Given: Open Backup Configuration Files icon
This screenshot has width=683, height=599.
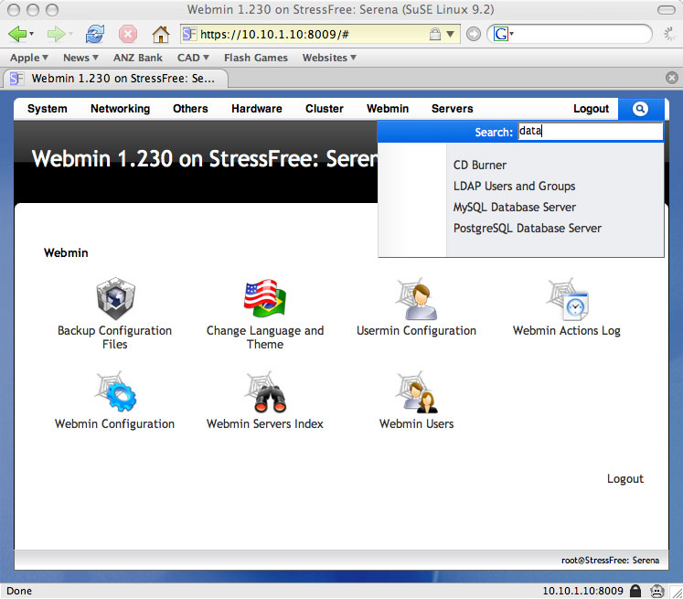Looking at the screenshot, I should [x=115, y=299].
